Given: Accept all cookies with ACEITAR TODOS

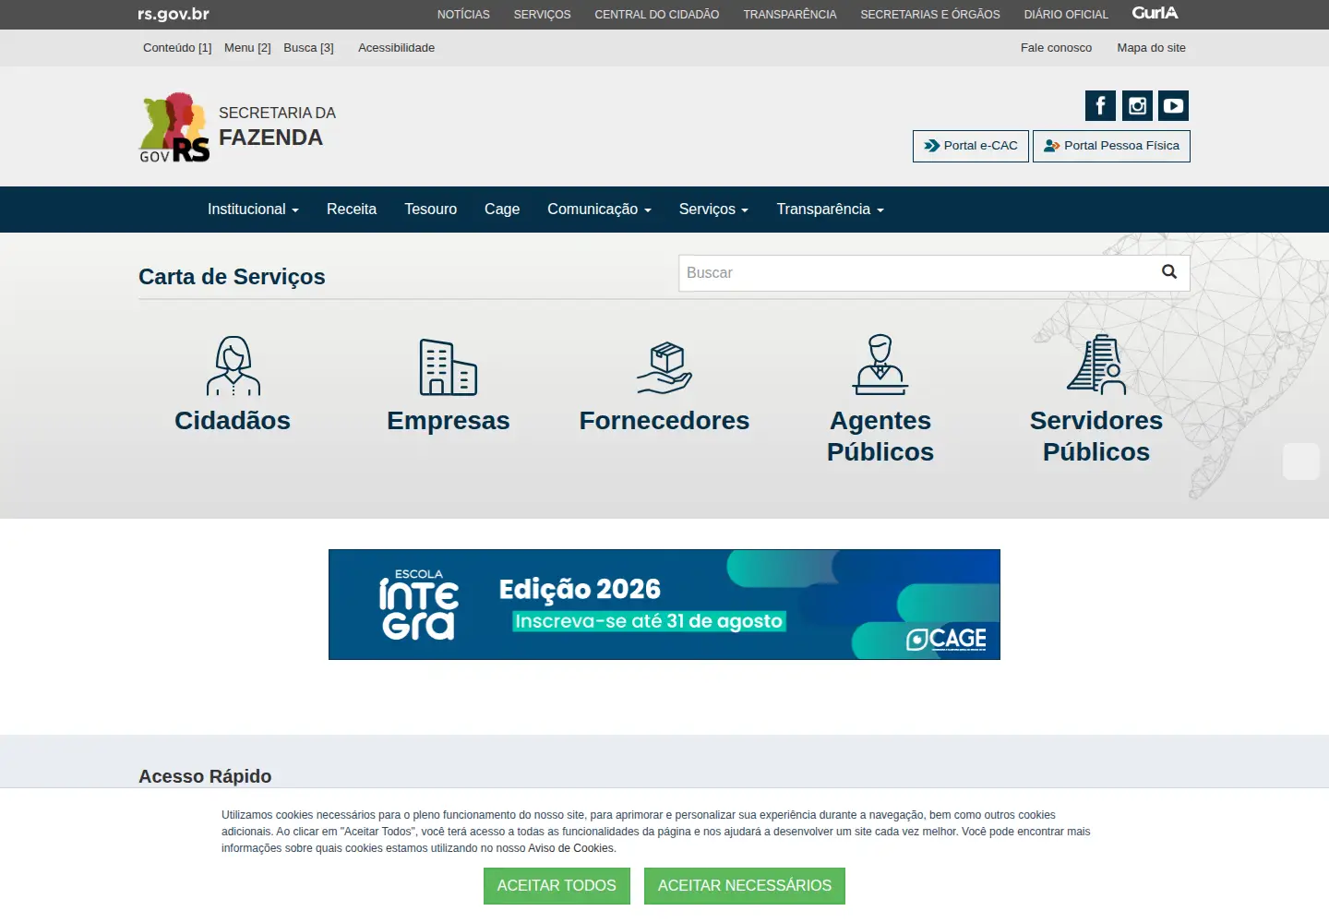Looking at the screenshot, I should point(557,886).
